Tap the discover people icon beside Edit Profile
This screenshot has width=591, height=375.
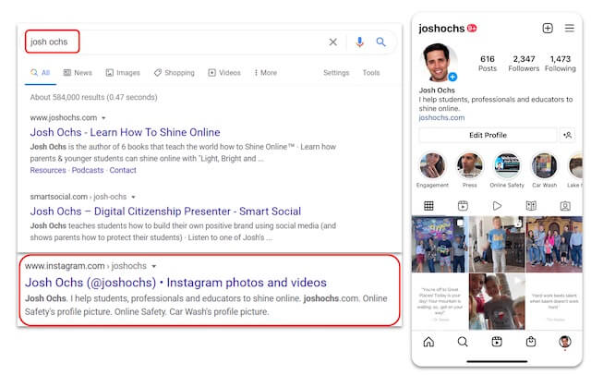(567, 135)
